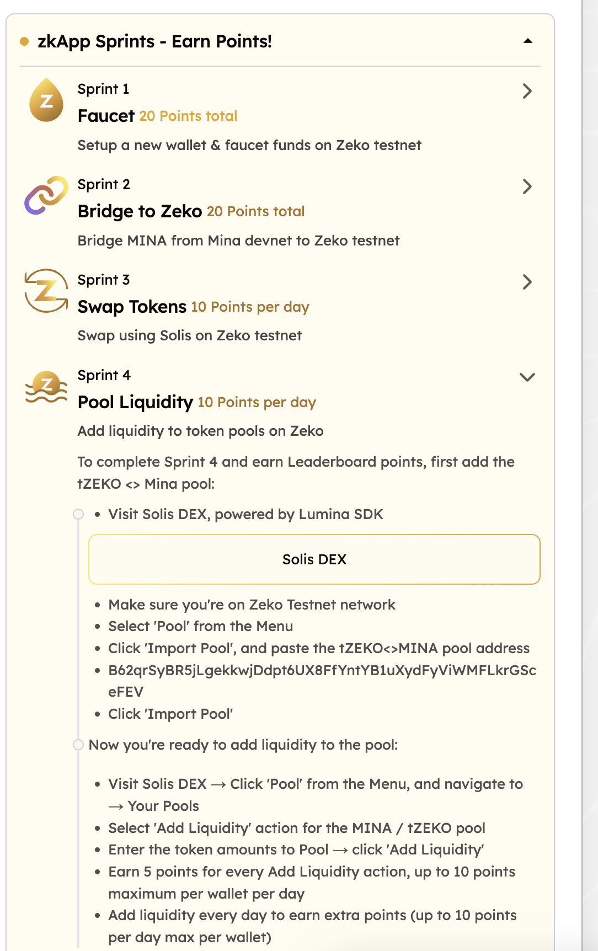Click the orange dot beside zkApp Sprints
Image resolution: width=598 pixels, height=951 pixels.
(x=24, y=41)
